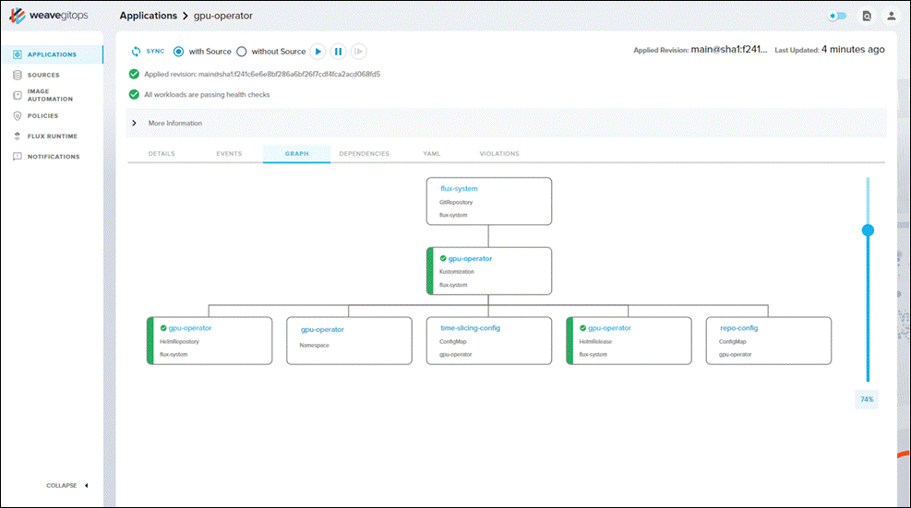911x508 pixels.
Task: Click the HelmRepository node green check icon
Action: (x=164, y=328)
